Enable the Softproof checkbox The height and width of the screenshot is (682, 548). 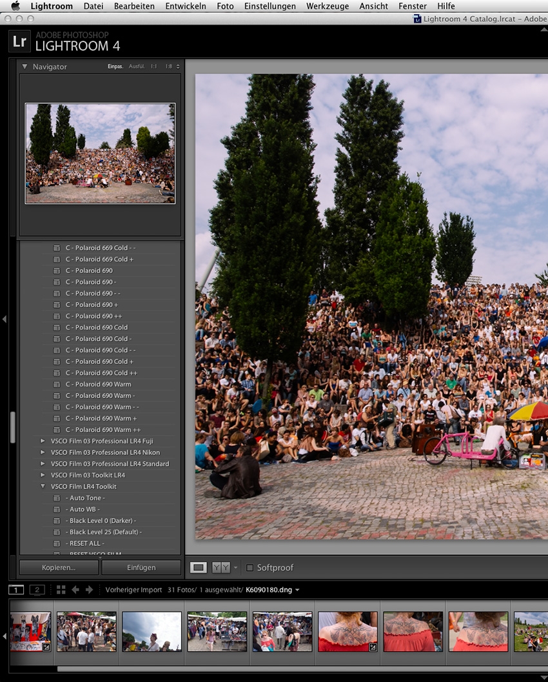[x=250, y=568]
